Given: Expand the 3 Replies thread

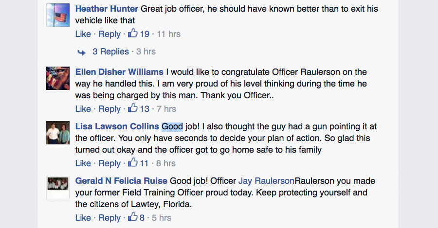Looking at the screenshot, I should [110, 52].
